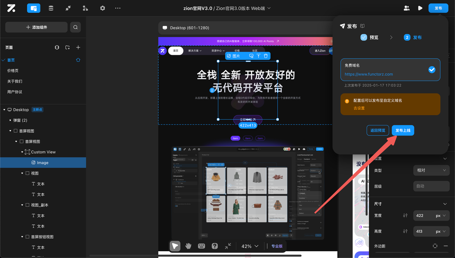
Task: Open the gear settings icon in top bar
Action: (x=103, y=8)
